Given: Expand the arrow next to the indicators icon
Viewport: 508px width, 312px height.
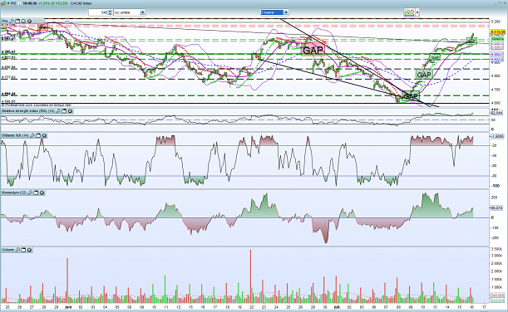Looking at the screenshot, I should pos(417,12).
